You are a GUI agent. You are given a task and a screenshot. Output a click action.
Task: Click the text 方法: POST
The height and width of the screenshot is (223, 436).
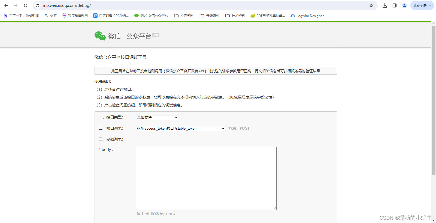click(239, 128)
